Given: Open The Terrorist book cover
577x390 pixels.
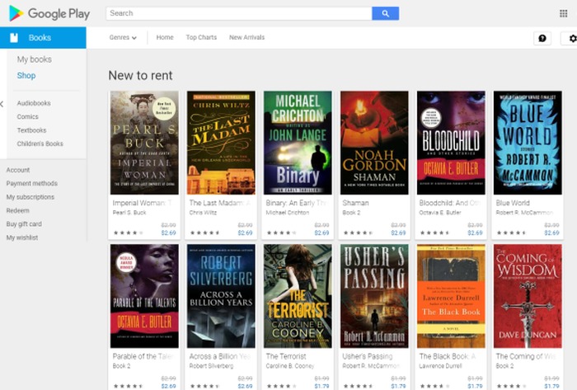Looking at the screenshot, I should coord(298,296).
